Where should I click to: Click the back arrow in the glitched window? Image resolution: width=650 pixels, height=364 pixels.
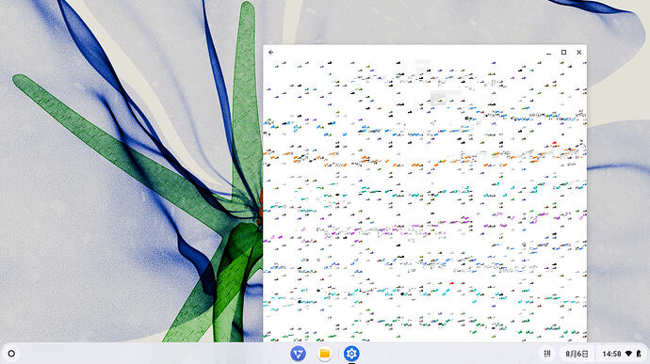pyautogui.click(x=270, y=52)
